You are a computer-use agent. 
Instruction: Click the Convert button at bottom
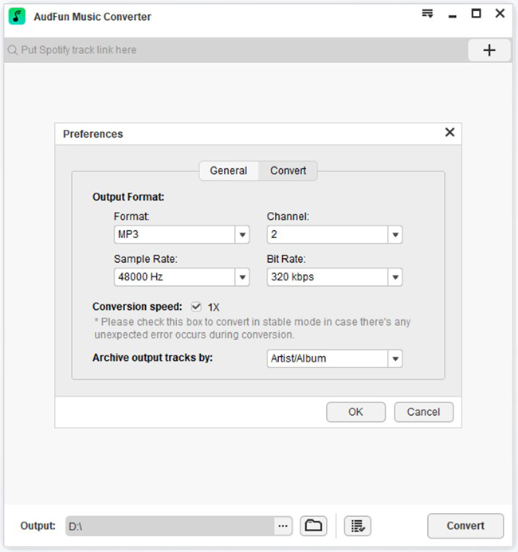point(465,526)
